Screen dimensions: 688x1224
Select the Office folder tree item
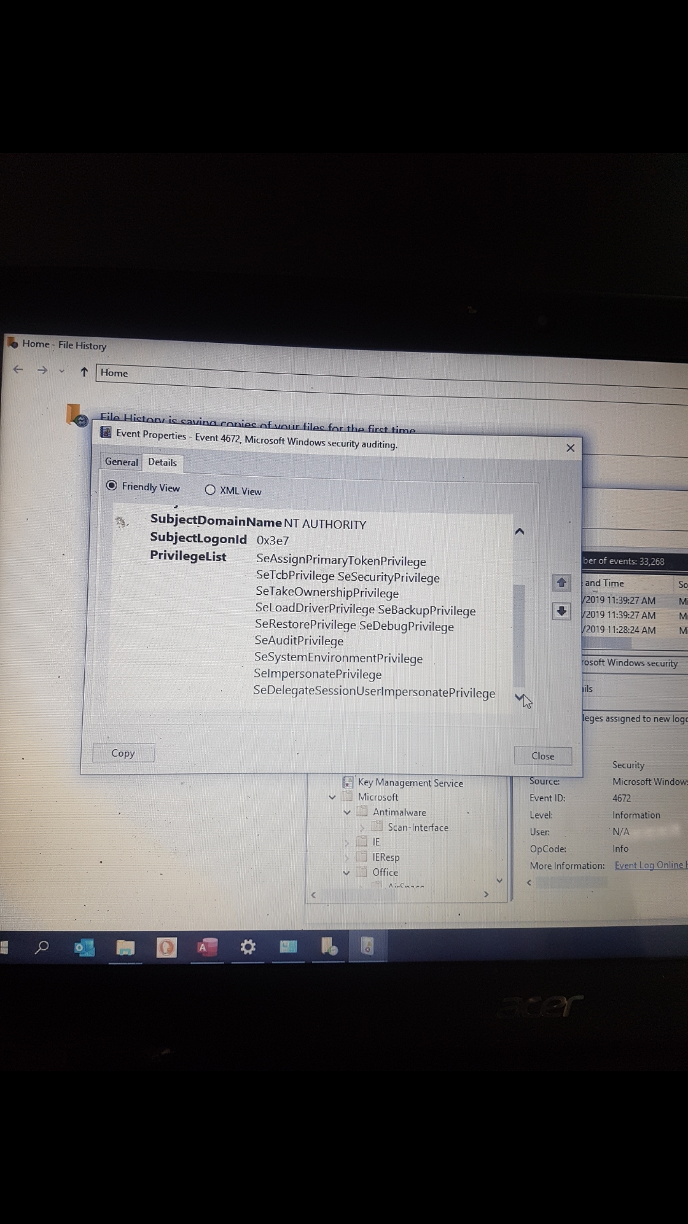click(x=385, y=872)
